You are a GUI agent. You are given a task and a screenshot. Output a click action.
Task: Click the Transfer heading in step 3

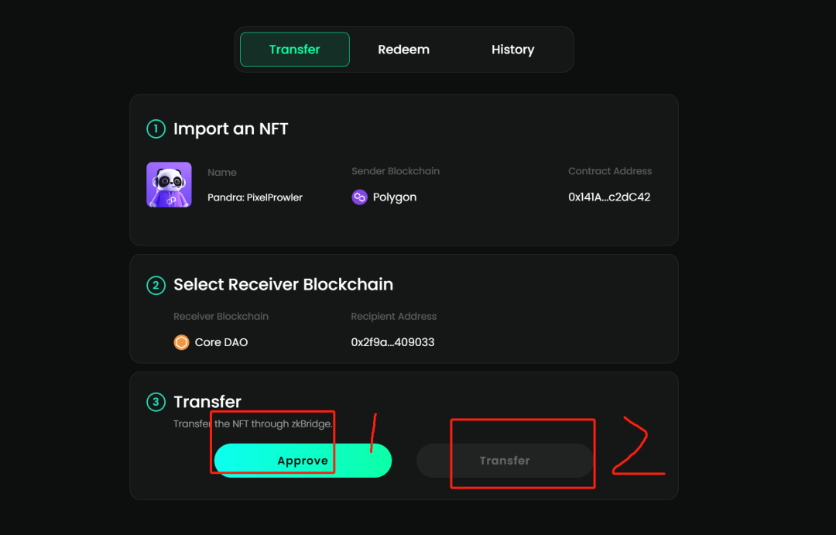[207, 402]
